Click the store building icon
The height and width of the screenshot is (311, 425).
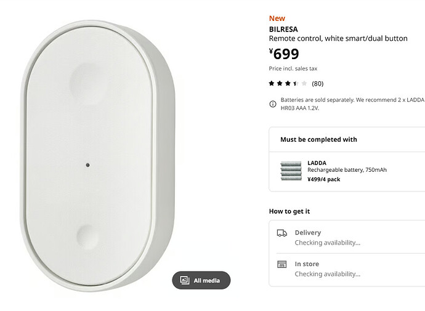click(282, 264)
